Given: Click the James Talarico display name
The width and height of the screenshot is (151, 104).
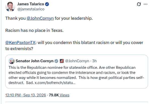Looking at the screenshot, I should point(31,4).
